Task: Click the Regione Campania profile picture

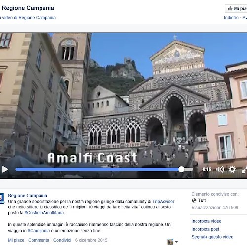Action: (2, 198)
